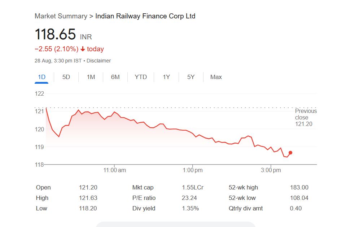Switch to the 5D chart tab
Screen dimensions: 337x227
(66, 77)
